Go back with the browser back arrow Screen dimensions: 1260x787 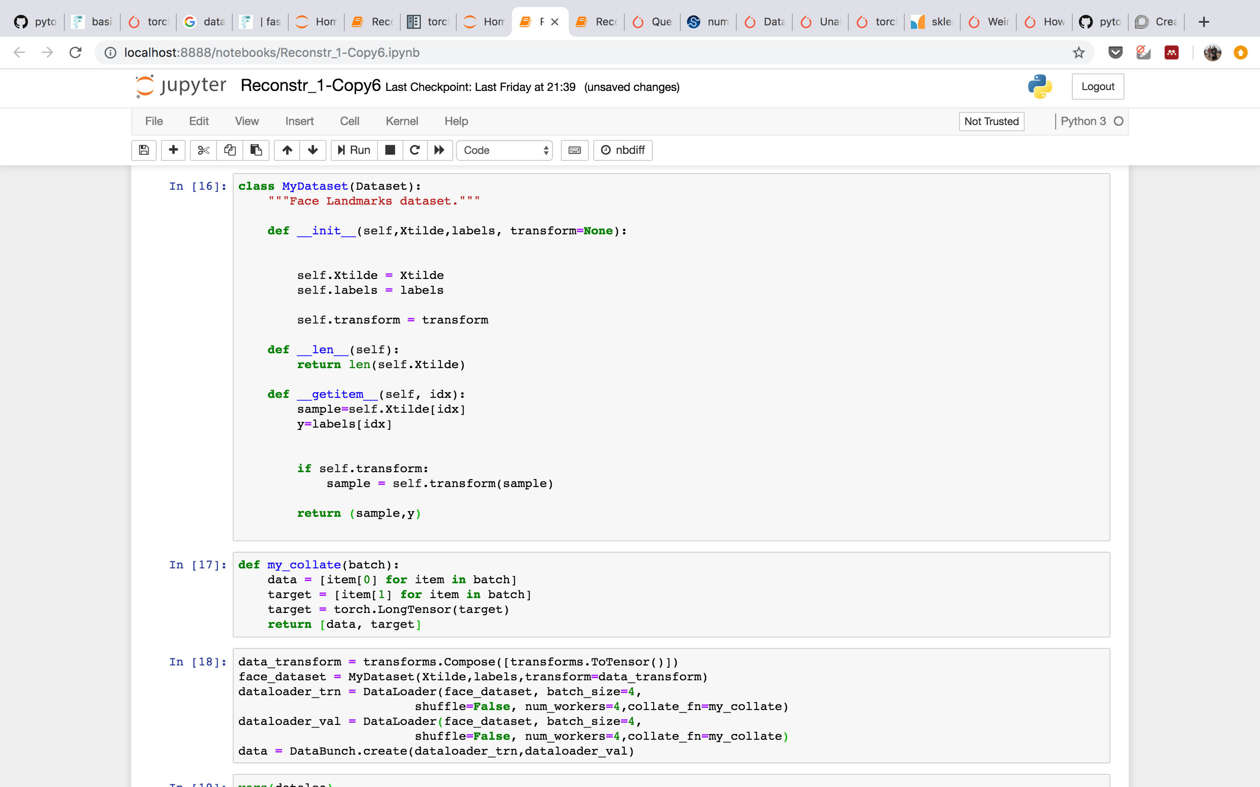(x=19, y=52)
